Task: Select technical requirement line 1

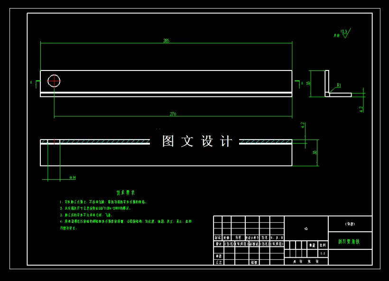Action: pos(103,202)
